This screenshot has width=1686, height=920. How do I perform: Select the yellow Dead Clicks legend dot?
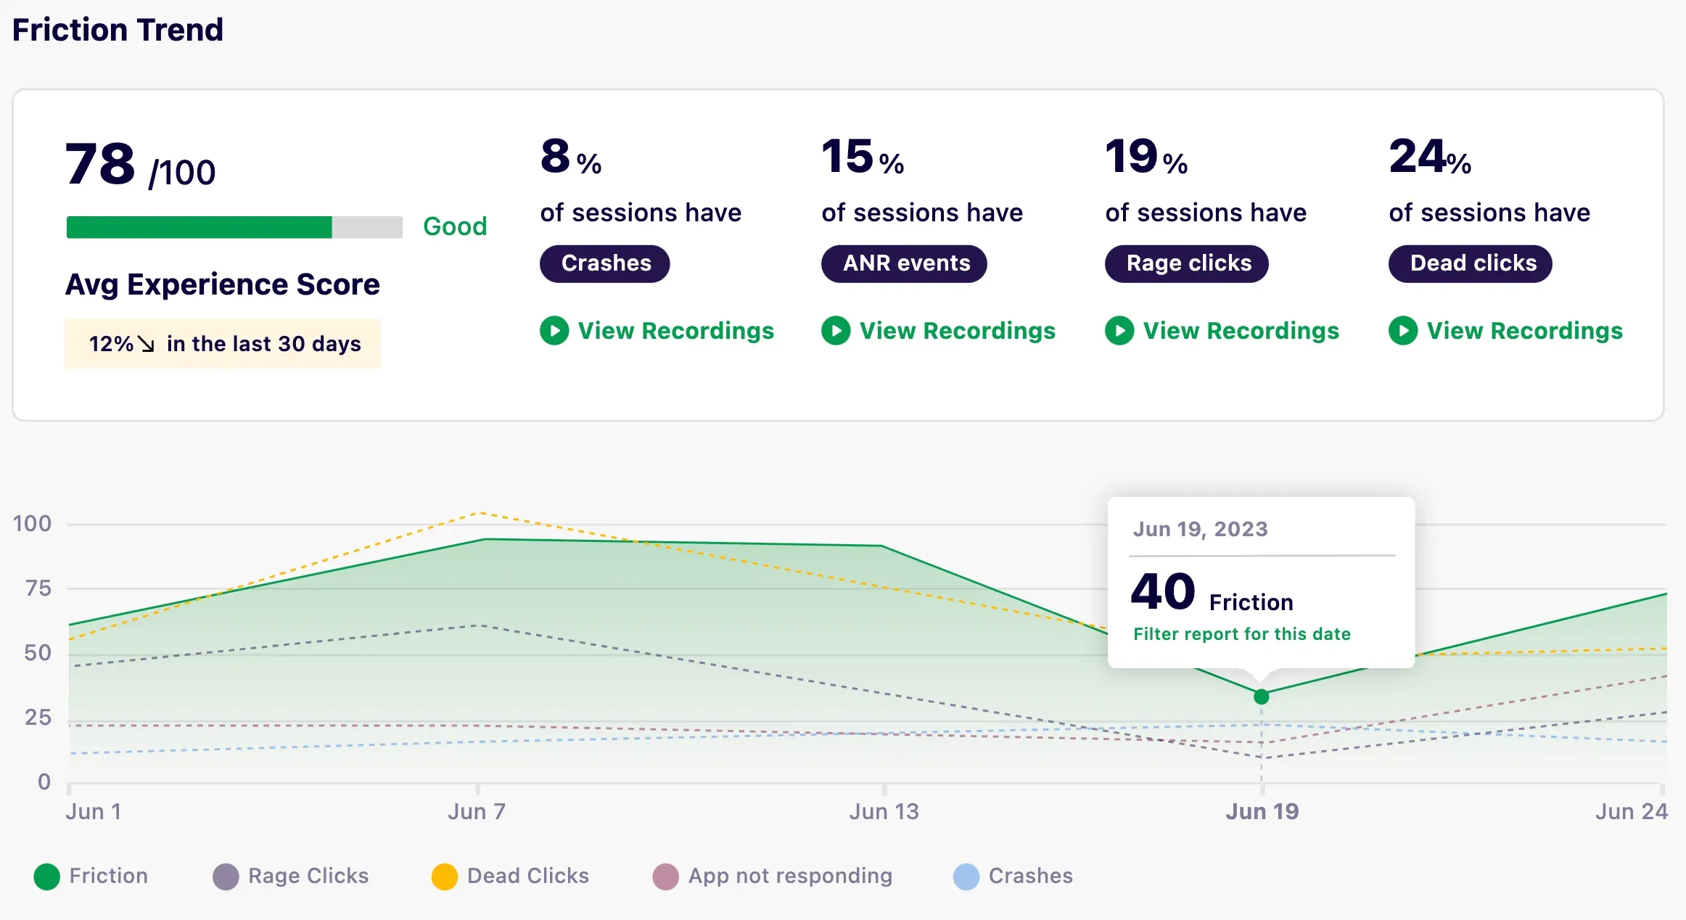(443, 876)
